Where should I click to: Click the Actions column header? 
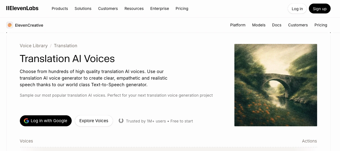[x=309, y=141]
